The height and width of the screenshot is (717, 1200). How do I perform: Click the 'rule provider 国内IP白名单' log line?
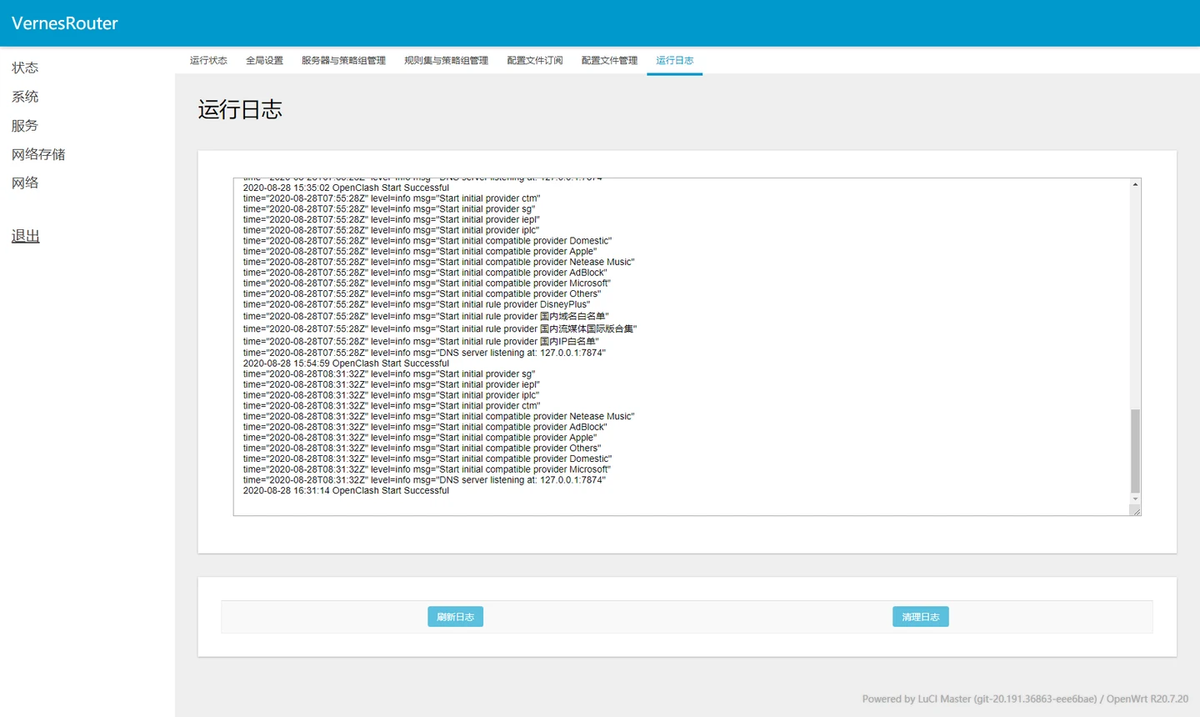[x=421, y=341]
